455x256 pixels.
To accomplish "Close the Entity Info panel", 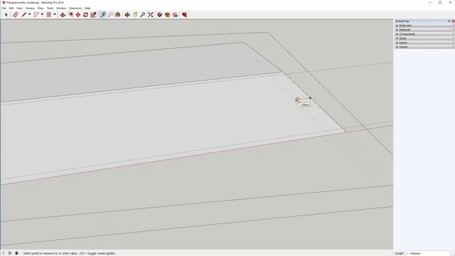I will [x=453, y=26].
